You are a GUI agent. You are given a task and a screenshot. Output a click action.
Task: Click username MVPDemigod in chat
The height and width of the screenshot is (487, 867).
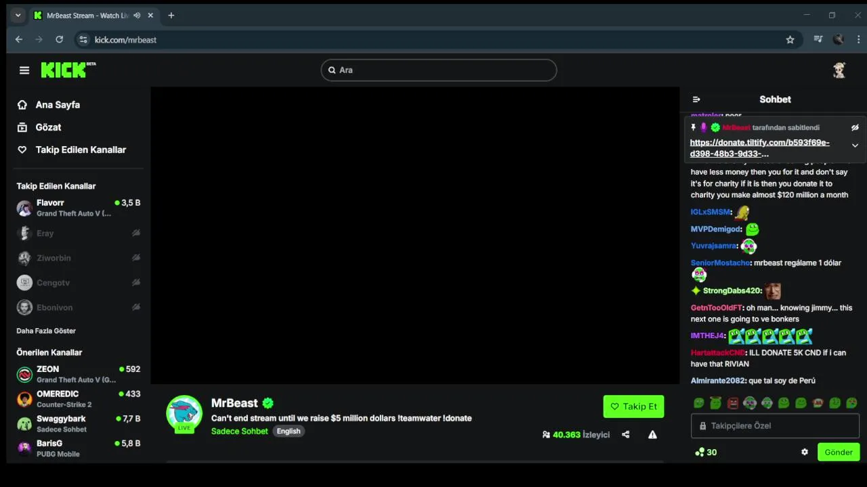click(x=715, y=229)
